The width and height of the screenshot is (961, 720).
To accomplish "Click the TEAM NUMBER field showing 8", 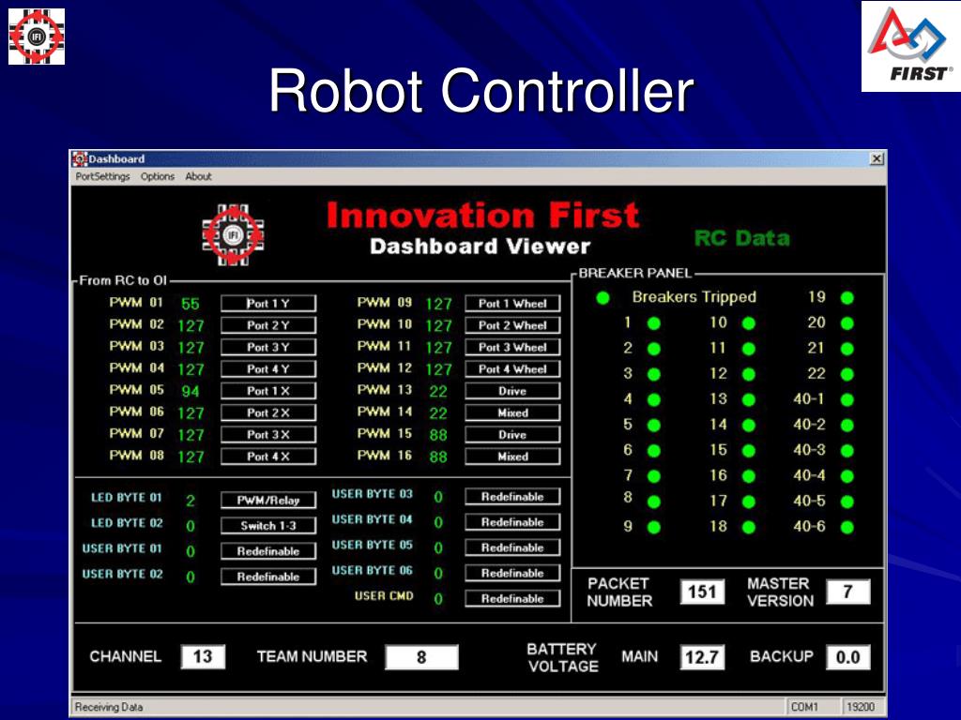I will point(421,657).
